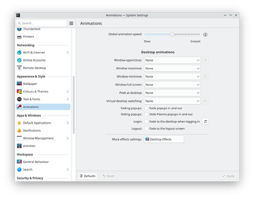This screenshot has width=254, height=199.
Task: Click the System Settings app icon in titlebar
Action: [18, 15]
